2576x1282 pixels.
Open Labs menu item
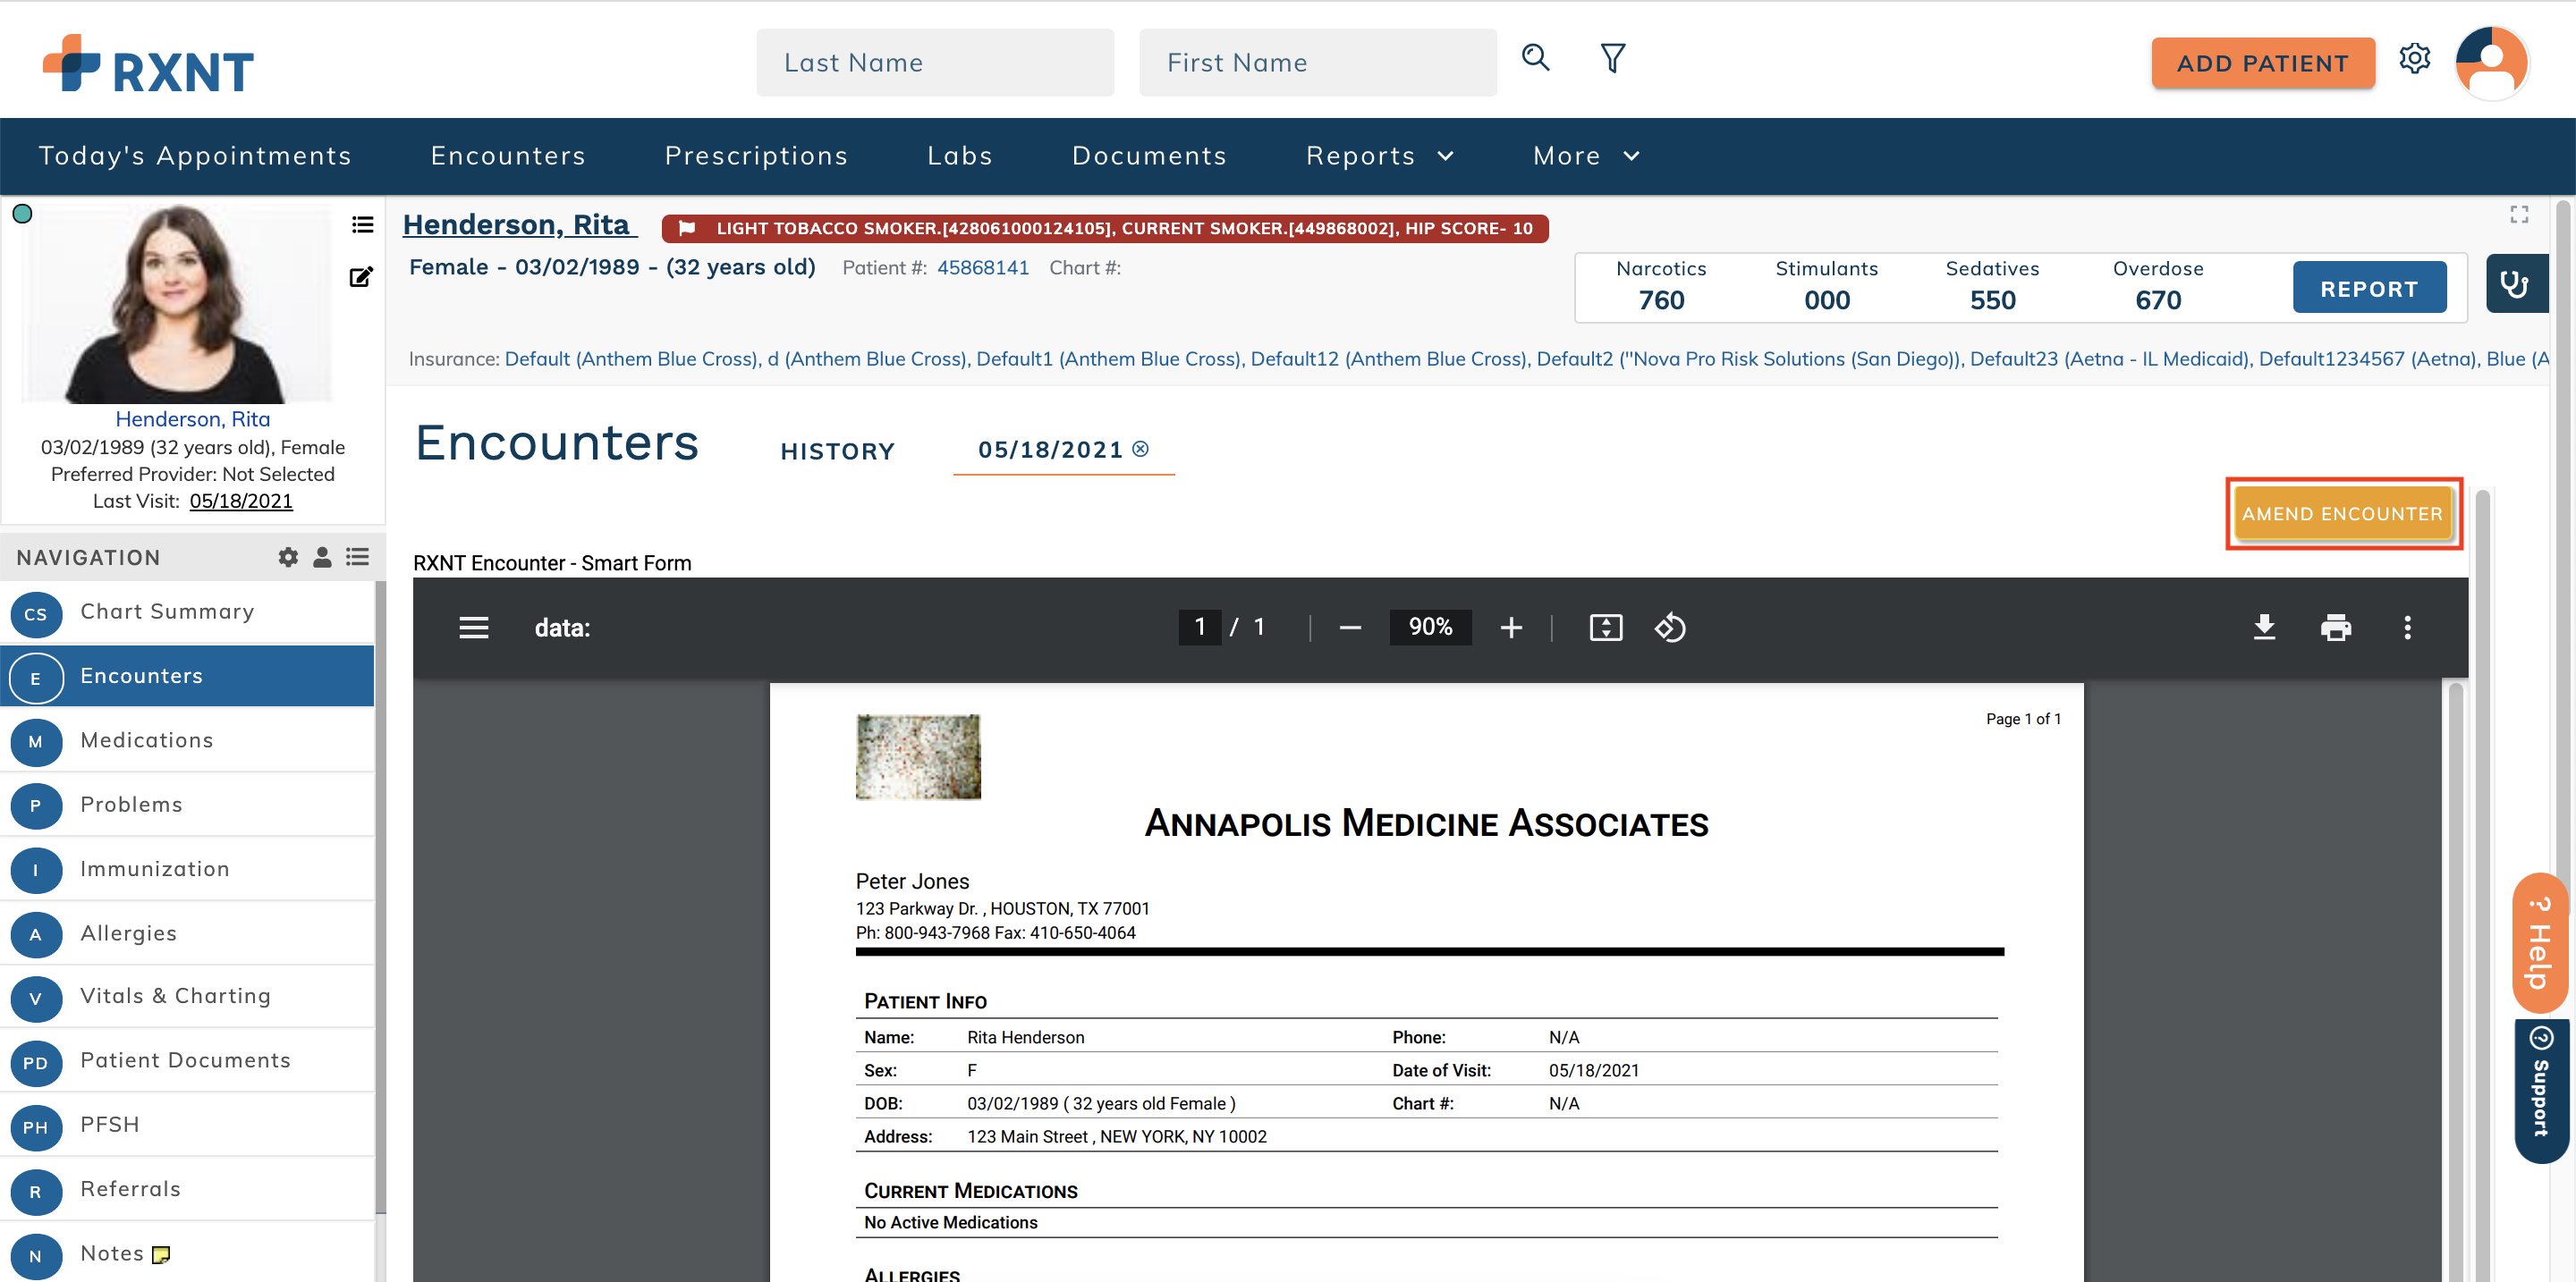pos(959,156)
